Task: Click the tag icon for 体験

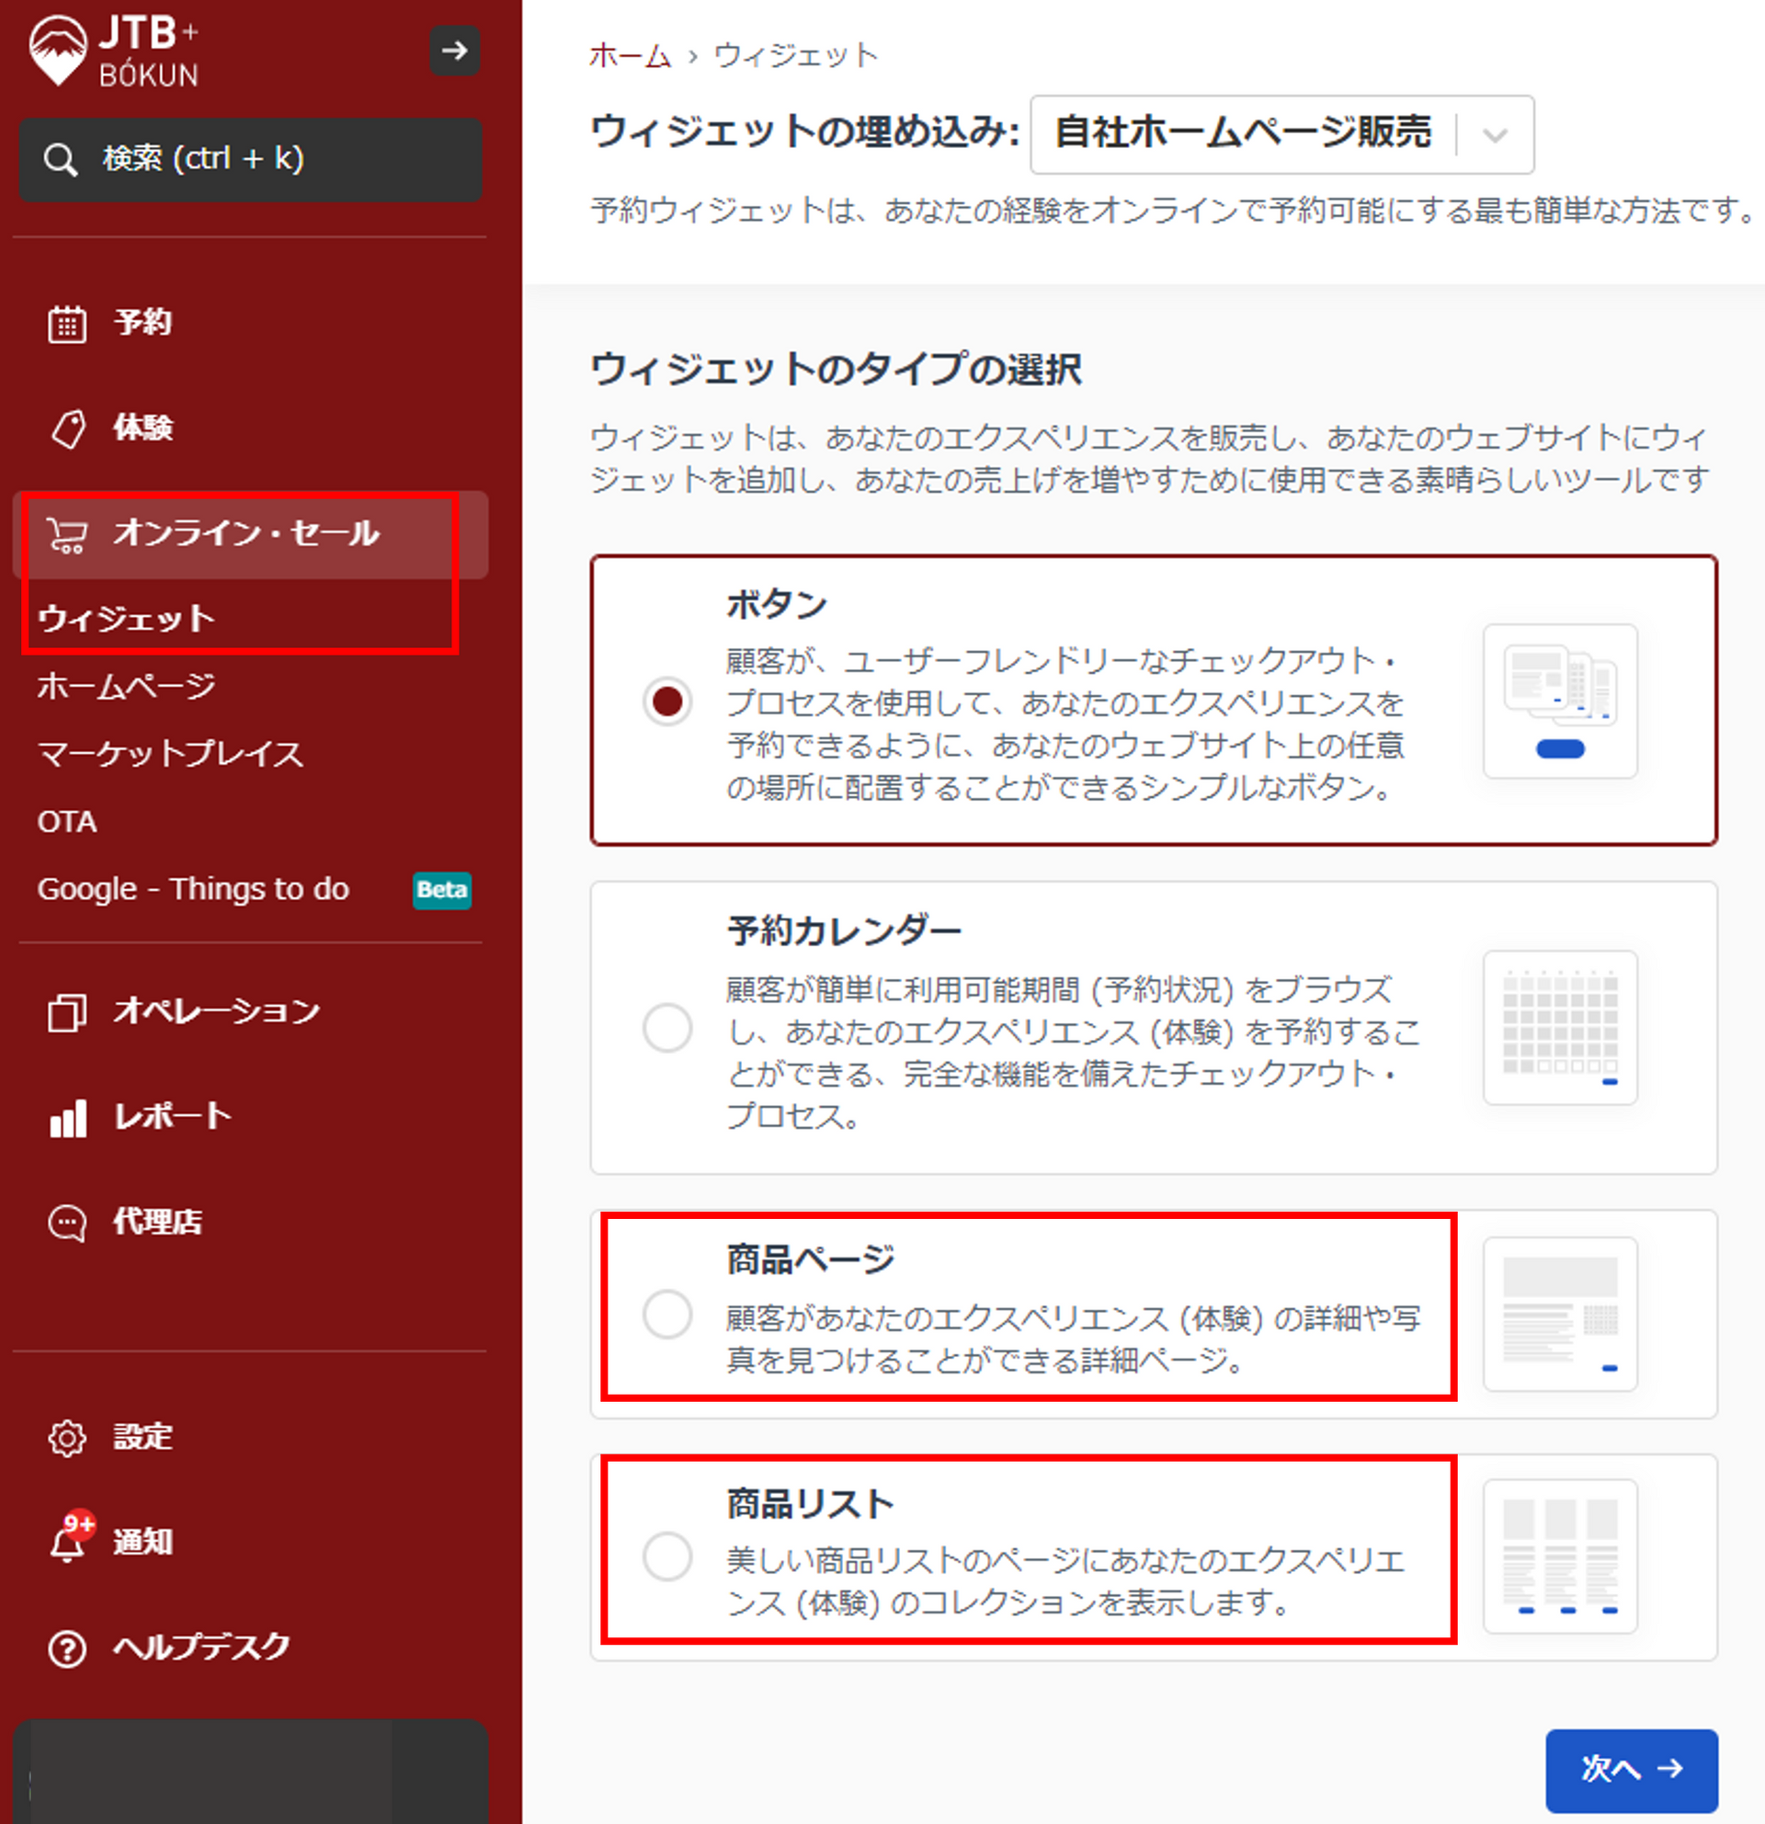Action: pyautogui.click(x=67, y=429)
